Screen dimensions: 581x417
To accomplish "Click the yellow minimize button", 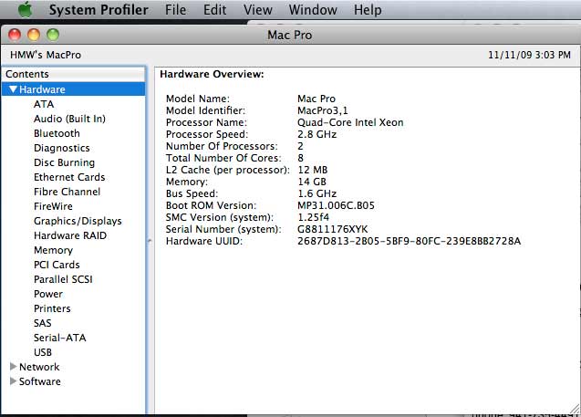I will click(x=34, y=35).
